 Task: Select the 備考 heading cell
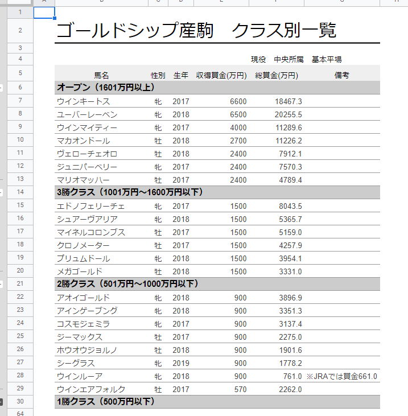point(341,75)
